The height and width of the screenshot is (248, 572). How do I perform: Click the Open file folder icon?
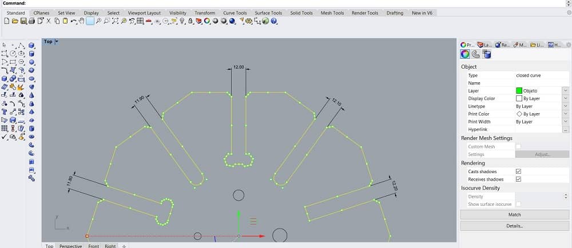tap(15, 21)
